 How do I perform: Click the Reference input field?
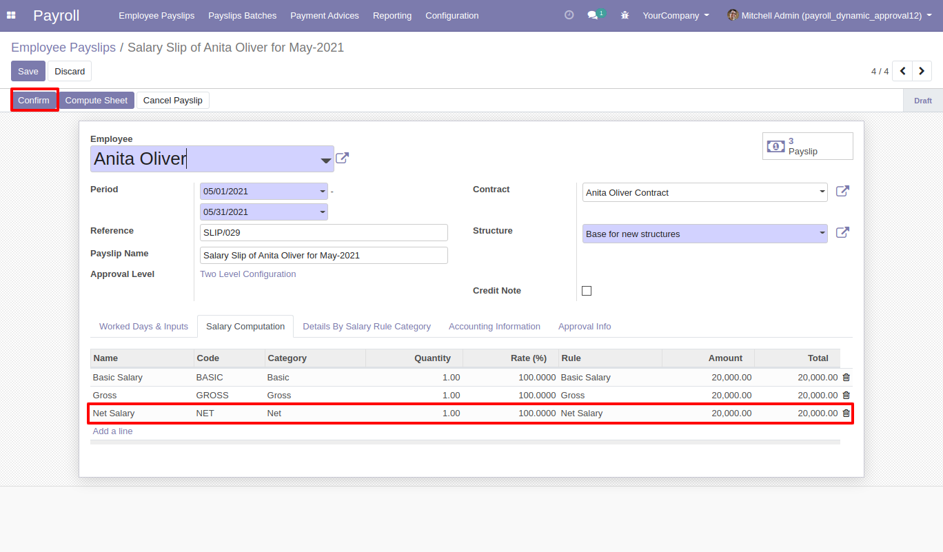(x=323, y=233)
